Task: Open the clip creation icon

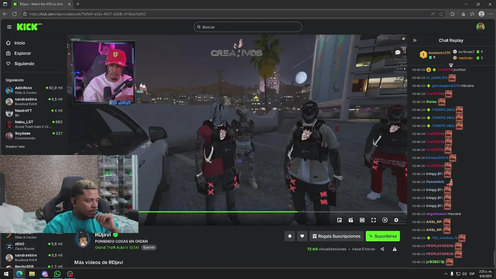Action: pyautogui.click(x=351, y=220)
